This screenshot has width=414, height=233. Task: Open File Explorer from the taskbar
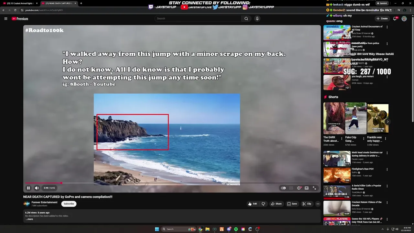207,229
